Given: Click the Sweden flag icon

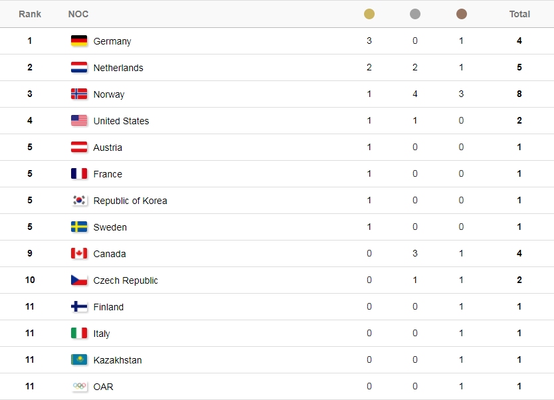Looking at the screenshot, I should [x=79, y=227].
